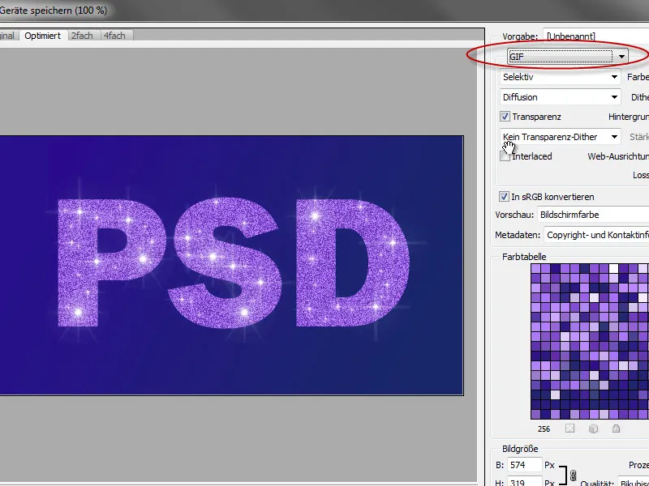Image resolution: width=649 pixels, height=486 pixels.
Task: Click the PSD glitter preview image
Action: click(231, 266)
